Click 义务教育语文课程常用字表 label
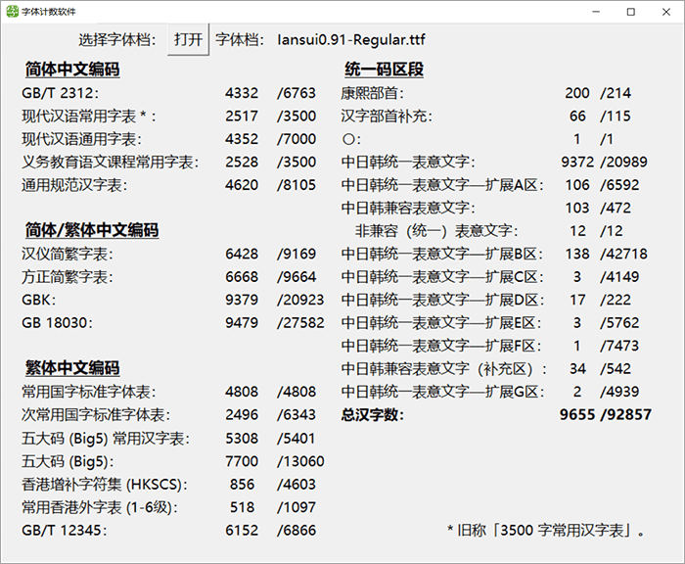685x564 pixels. point(110,163)
